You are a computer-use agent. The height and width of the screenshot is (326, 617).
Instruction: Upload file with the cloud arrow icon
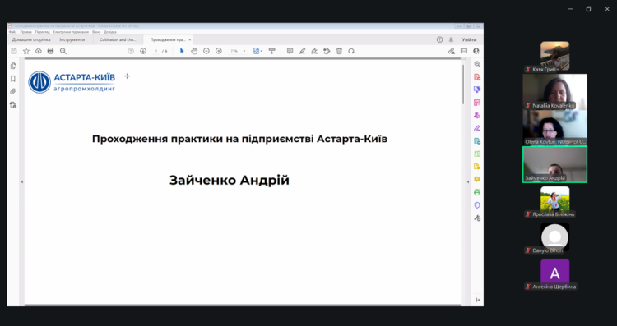[x=38, y=51]
